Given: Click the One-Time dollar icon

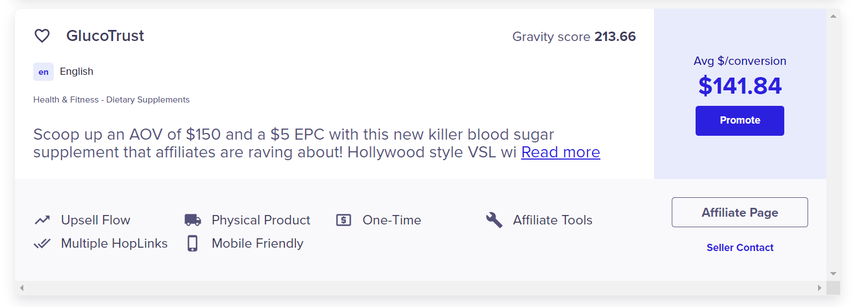Looking at the screenshot, I should 344,220.
